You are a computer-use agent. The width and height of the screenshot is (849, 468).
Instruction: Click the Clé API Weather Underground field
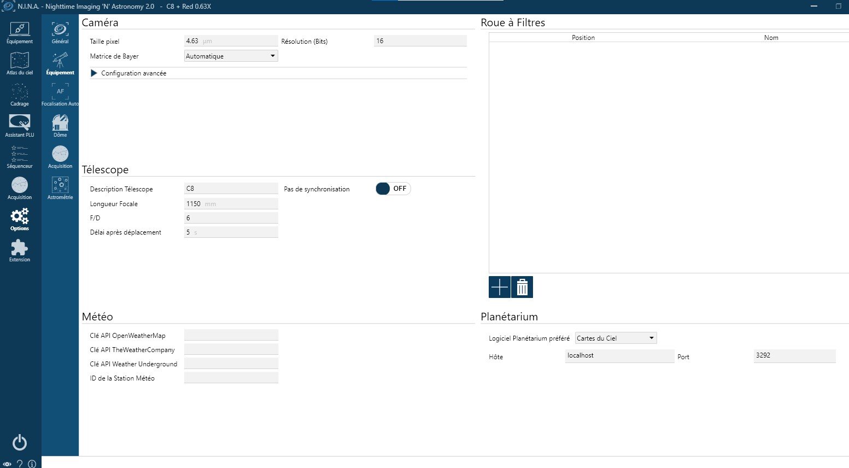(231, 364)
